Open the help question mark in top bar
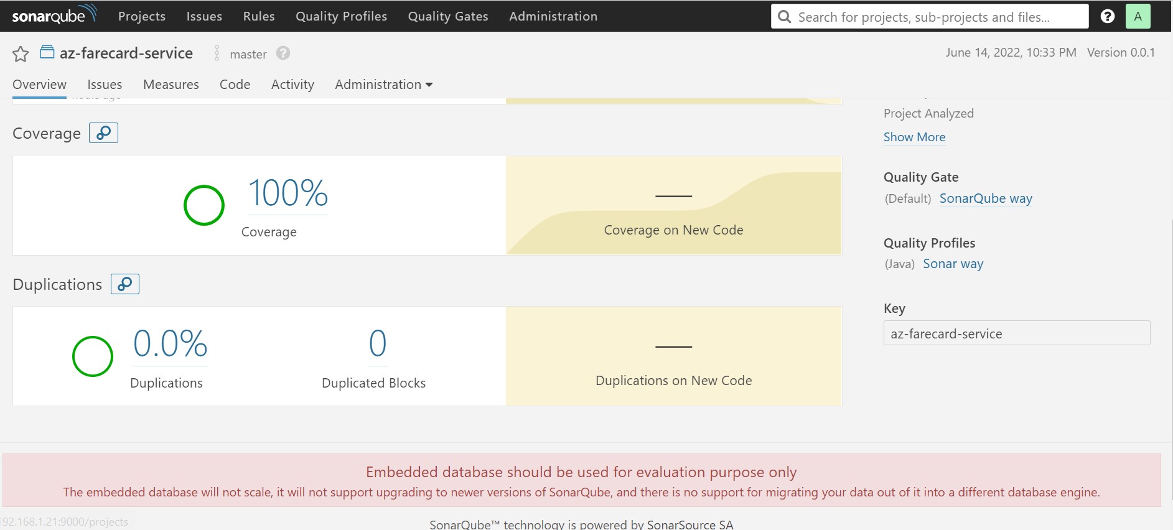Image resolution: width=1173 pixels, height=530 pixels. (1108, 16)
